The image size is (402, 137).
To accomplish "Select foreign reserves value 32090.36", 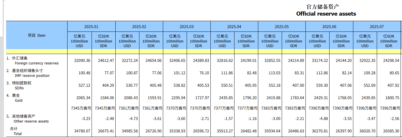I will 82,61.
